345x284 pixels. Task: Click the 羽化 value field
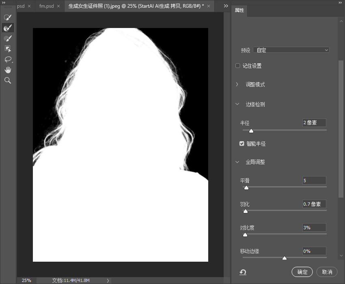click(314, 204)
